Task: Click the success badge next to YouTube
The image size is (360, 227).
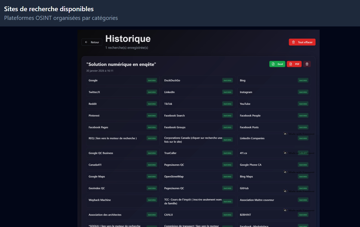Action: (303, 104)
